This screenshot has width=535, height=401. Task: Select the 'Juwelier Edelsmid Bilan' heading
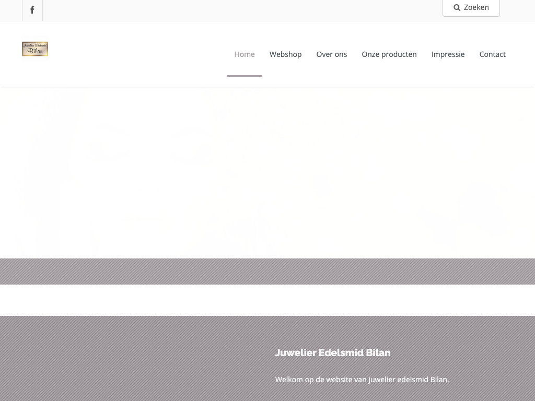(333, 353)
